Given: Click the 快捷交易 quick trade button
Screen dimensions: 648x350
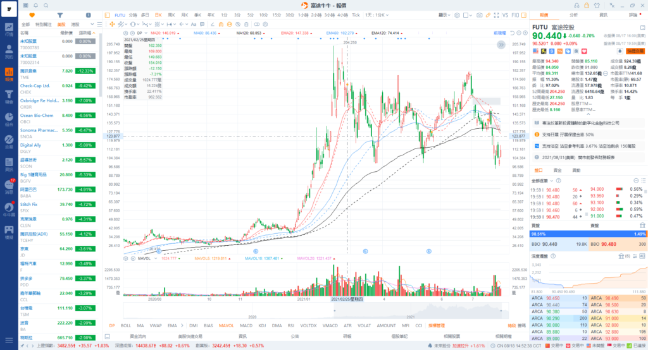Looking at the screenshot, I should coord(635,51).
